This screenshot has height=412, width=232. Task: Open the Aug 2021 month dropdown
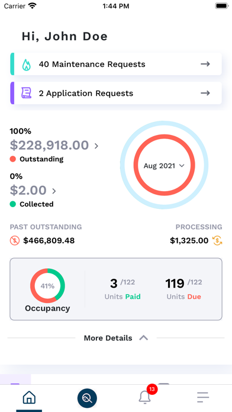[x=164, y=166]
